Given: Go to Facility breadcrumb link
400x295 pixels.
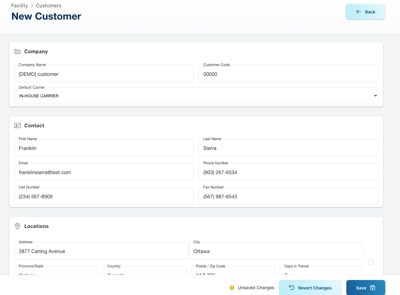Looking at the screenshot, I should click(19, 6).
